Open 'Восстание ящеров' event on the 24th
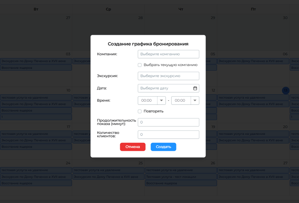This screenshot has height=203, width=299. (36, 183)
